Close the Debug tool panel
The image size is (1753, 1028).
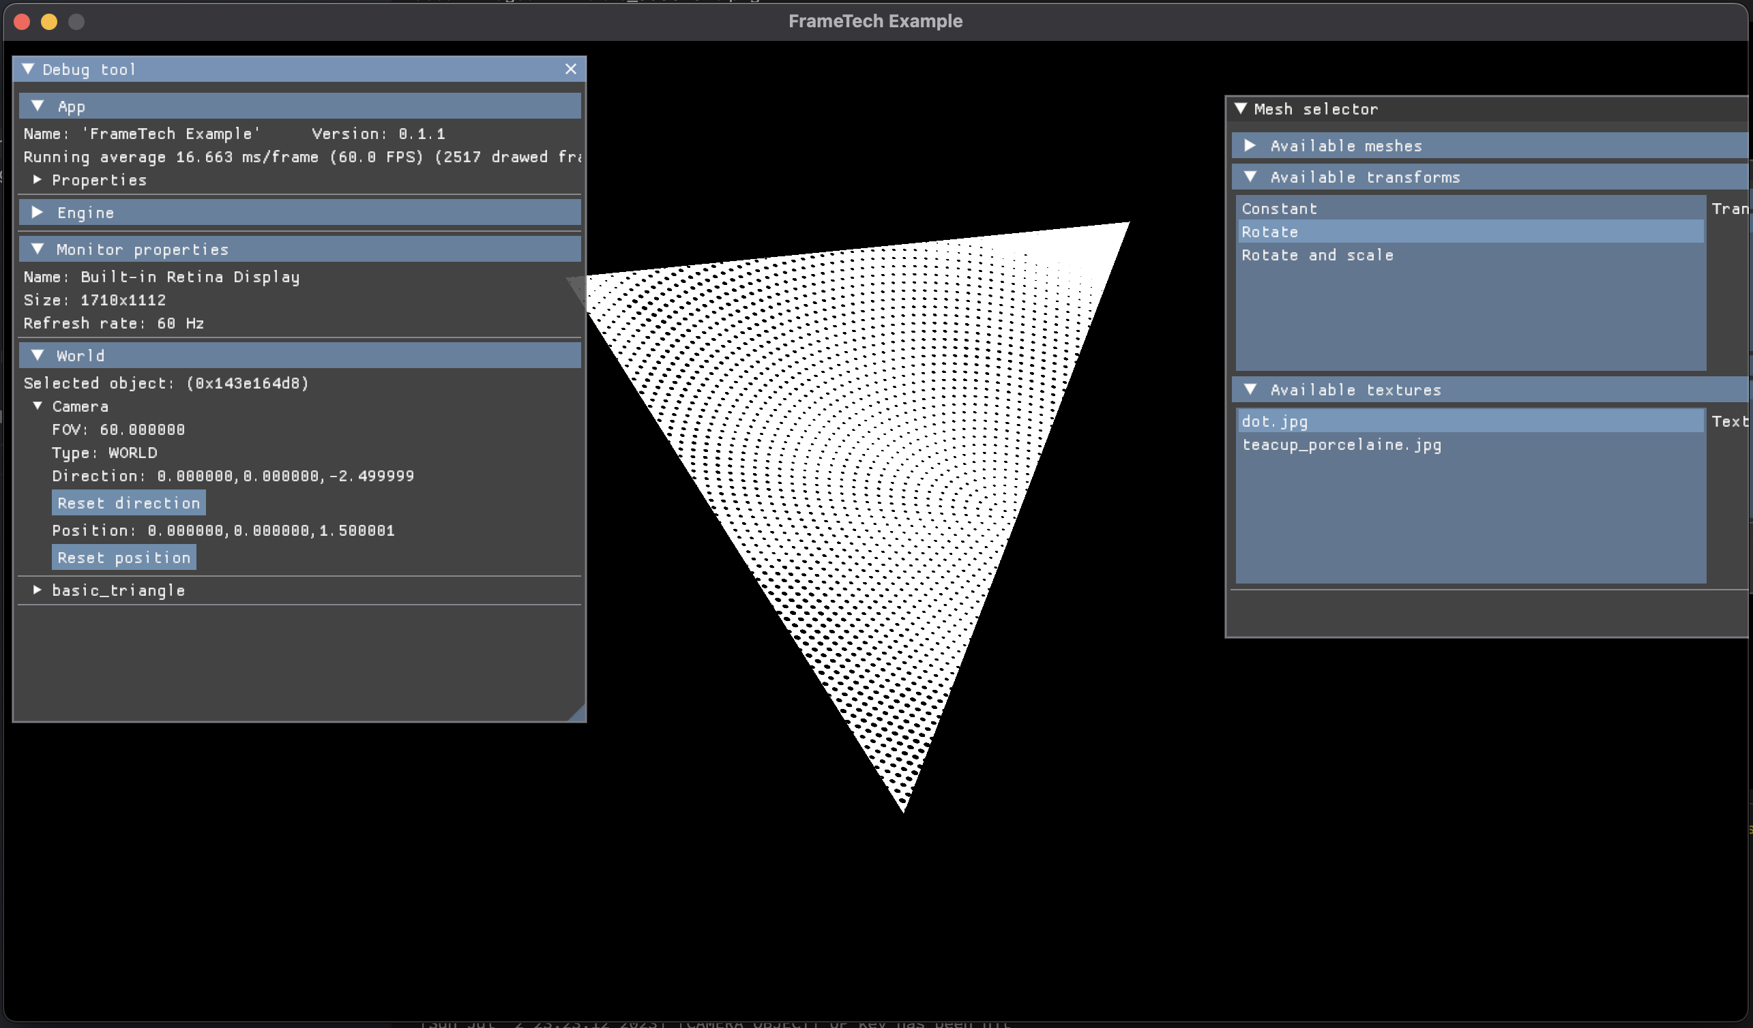click(x=570, y=69)
